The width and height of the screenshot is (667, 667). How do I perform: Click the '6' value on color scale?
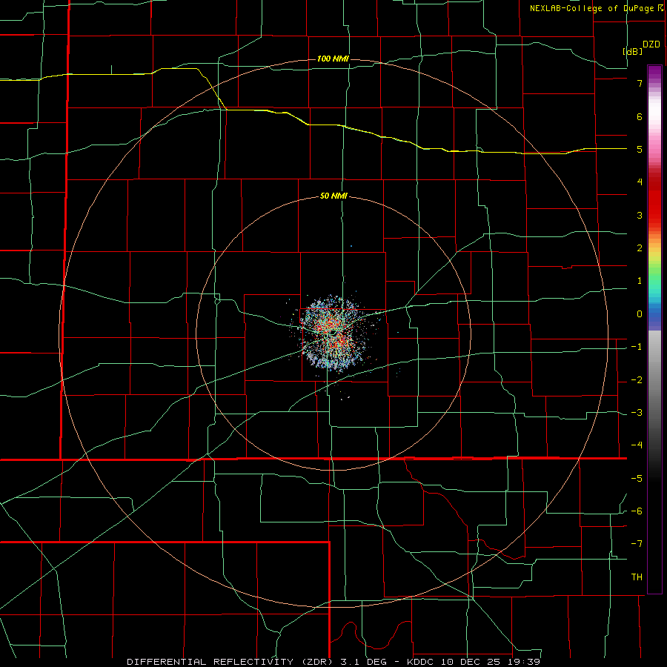click(x=640, y=116)
